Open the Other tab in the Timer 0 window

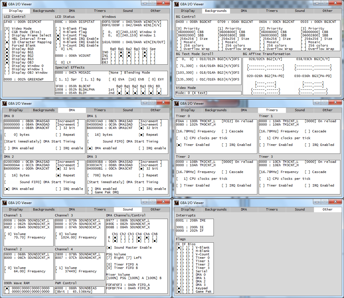coord(327,110)
